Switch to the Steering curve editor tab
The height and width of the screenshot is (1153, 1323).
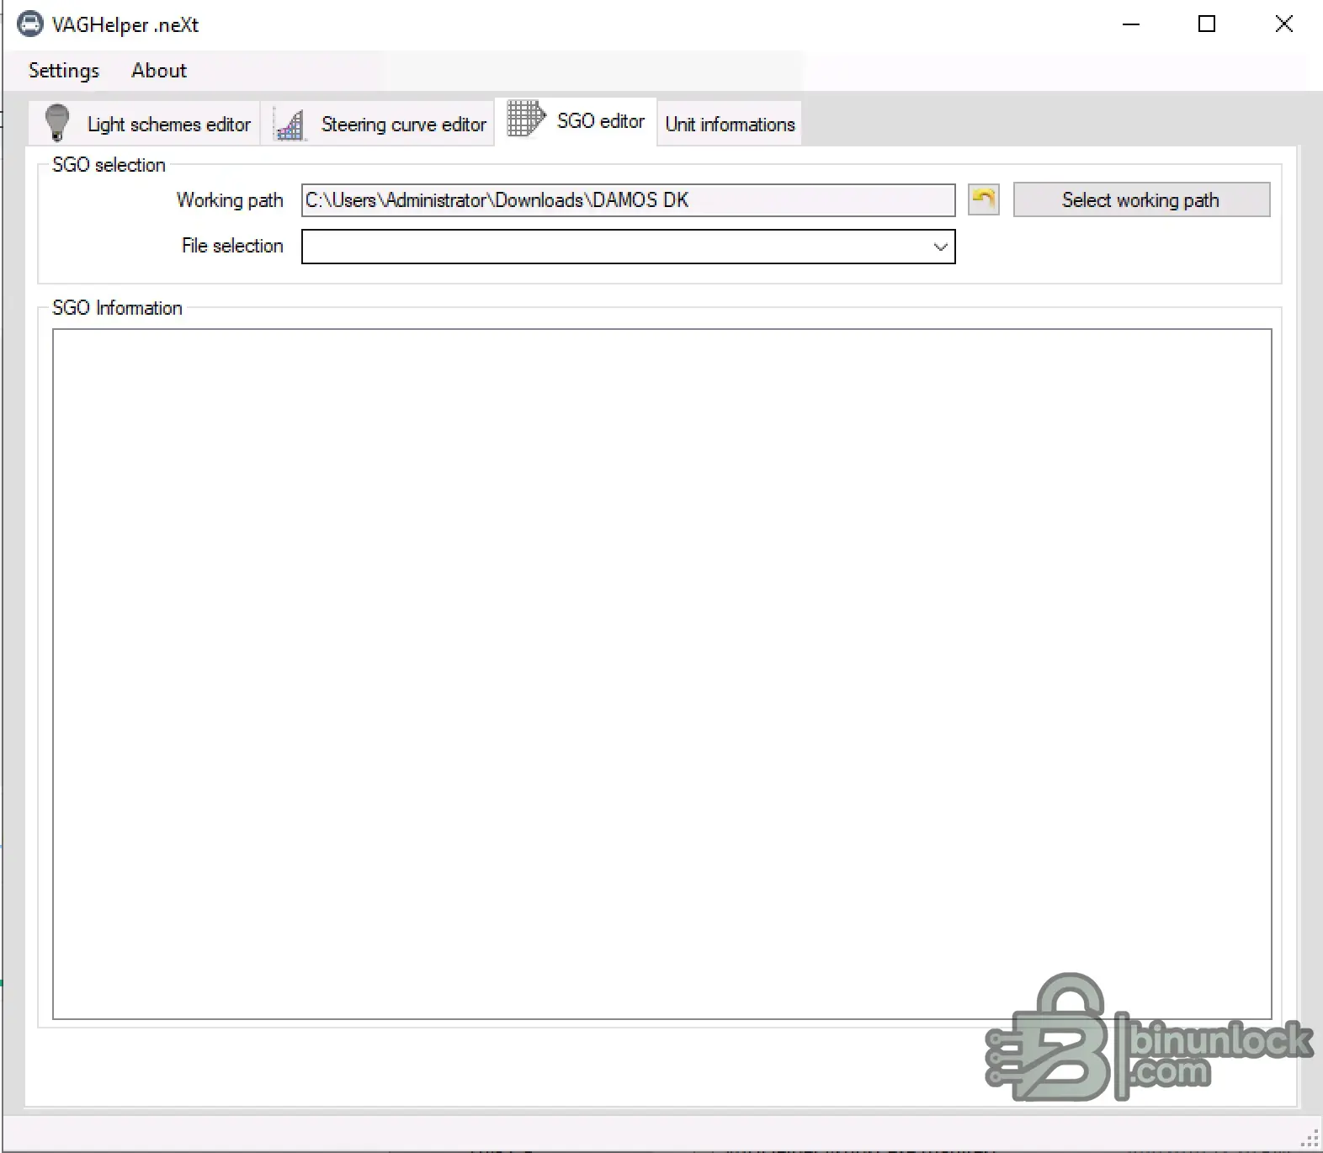tap(378, 124)
